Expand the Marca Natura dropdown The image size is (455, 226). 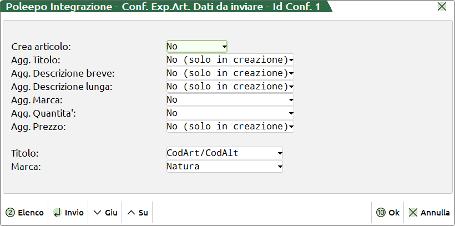pyautogui.click(x=225, y=167)
